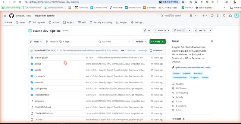View 10 Commits history
The width and height of the screenshot is (241, 124).
[156, 50]
